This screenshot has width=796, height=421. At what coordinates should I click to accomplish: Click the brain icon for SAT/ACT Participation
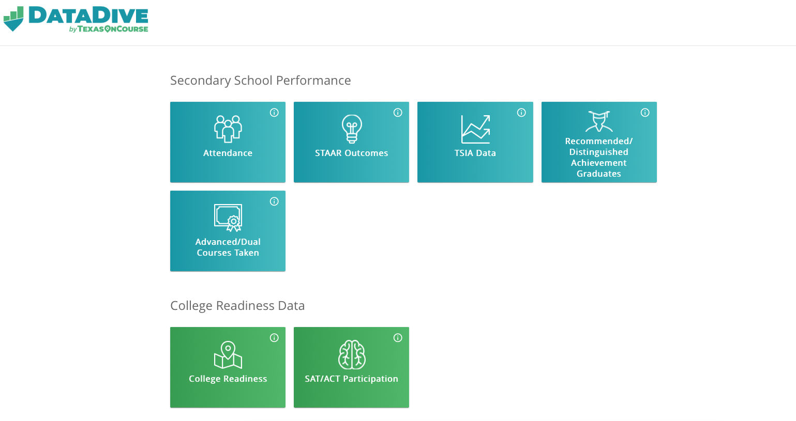pos(352,354)
